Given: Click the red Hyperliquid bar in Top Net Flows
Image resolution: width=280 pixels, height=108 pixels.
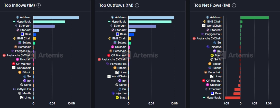Looking at the screenshot, I should click(233, 98).
